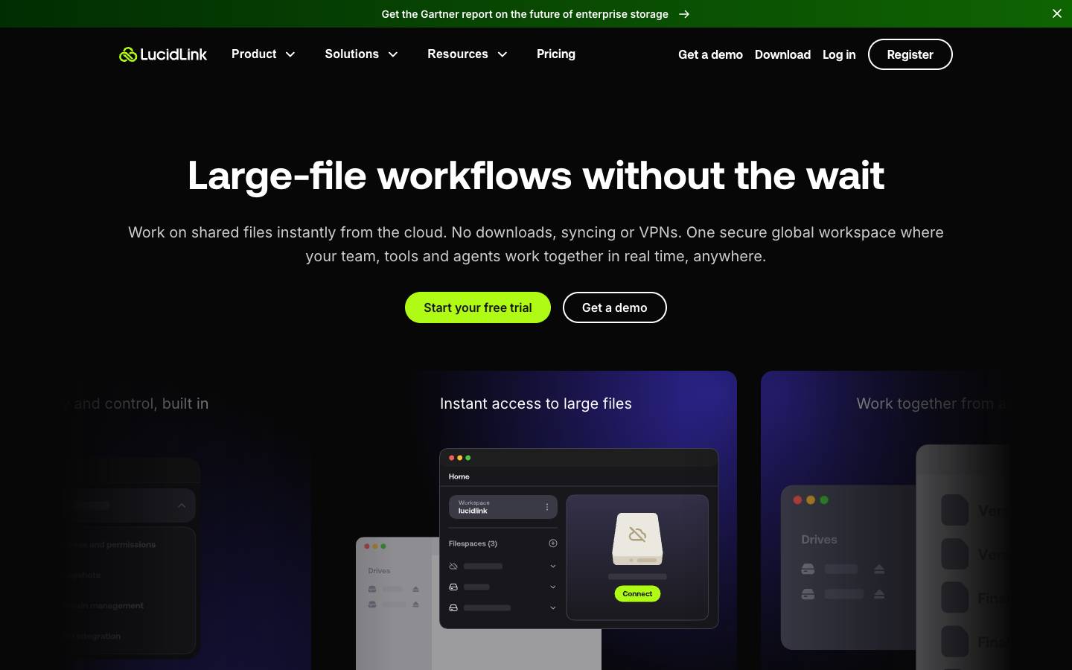Click the second drive icon in the right Drives card

(x=808, y=594)
